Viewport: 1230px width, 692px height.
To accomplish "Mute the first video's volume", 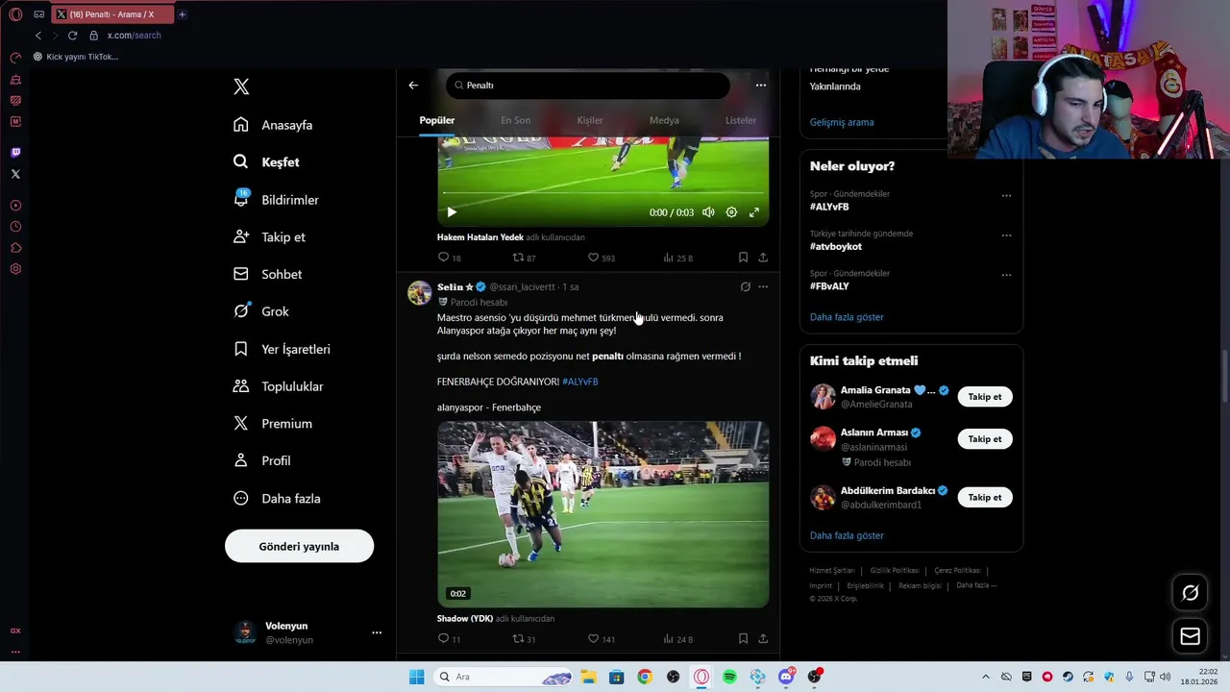I will pyautogui.click(x=708, y=212).
